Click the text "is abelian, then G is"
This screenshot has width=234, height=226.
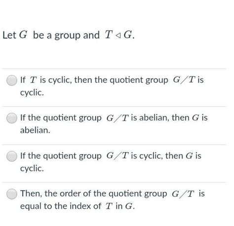click(x=169, y=118)
